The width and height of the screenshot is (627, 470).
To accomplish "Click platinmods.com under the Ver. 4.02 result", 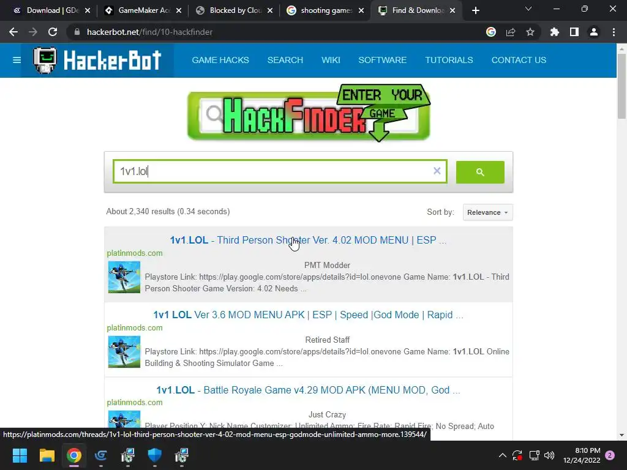I will click(135, 253).
